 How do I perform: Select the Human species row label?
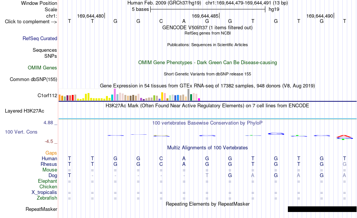coord(49,158)
